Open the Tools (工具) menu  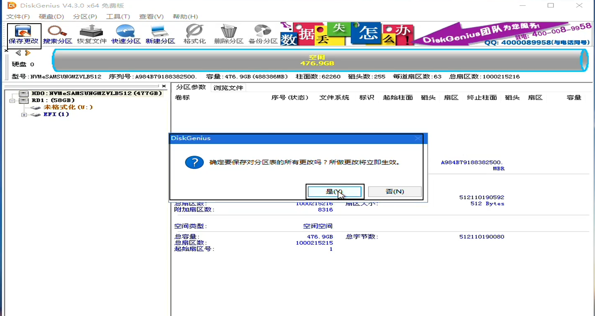118,17
